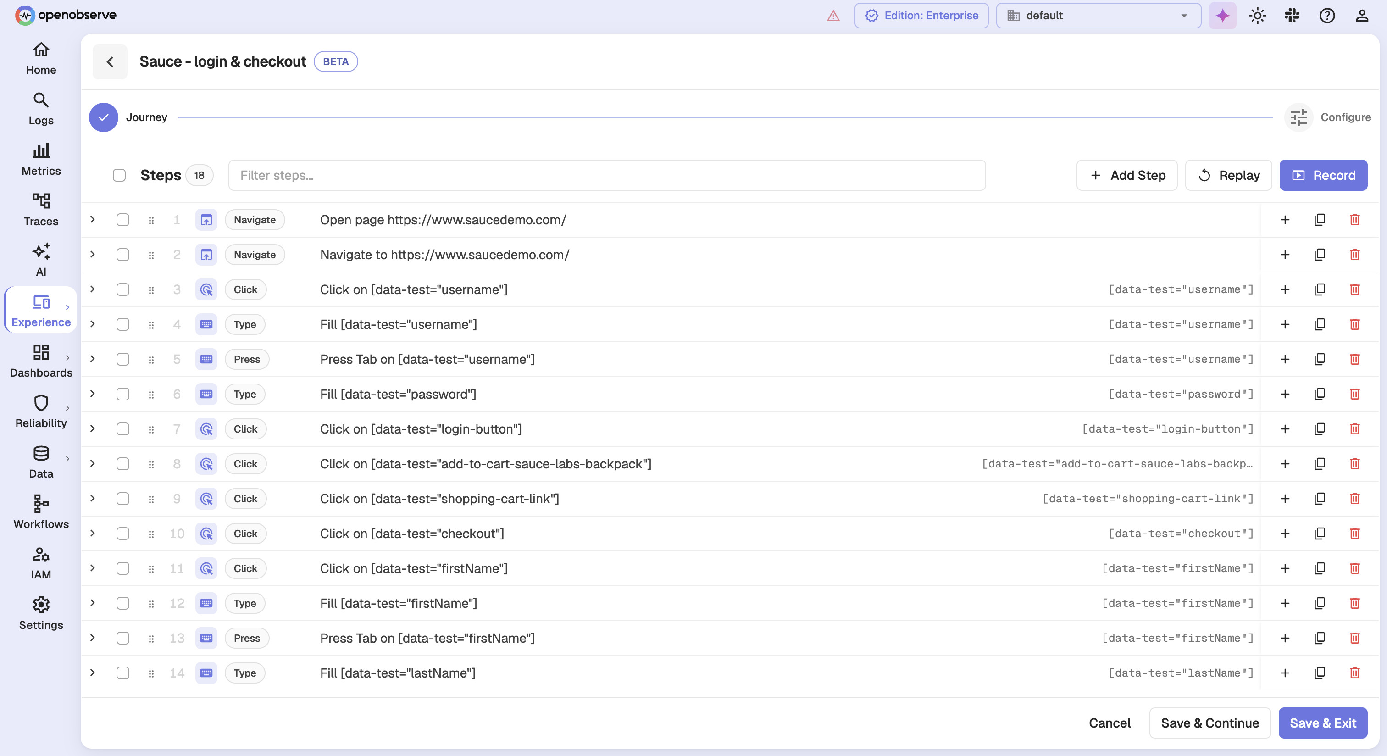Go to the Configure stage
Image resolution: width=1387 pixels, height=756 pixels.
(x=1328, y=117)
